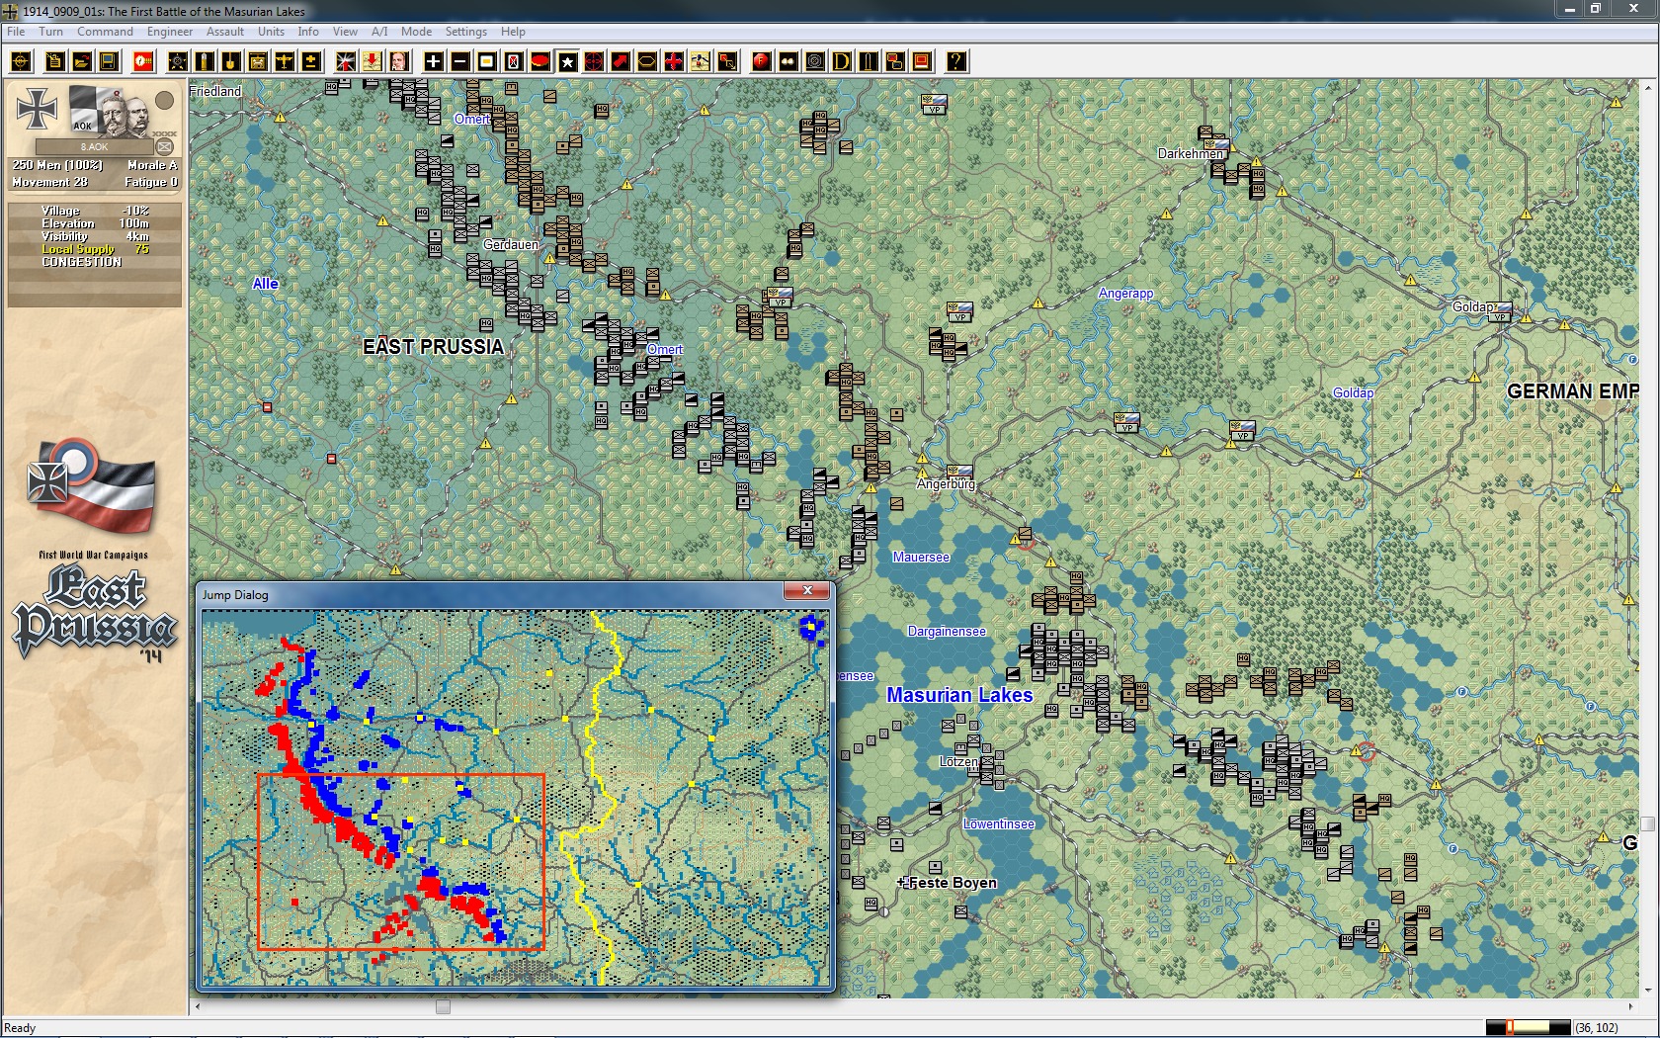Click the "EAST PRUSSIA" map label
The height and width of the screenshot is (1038, 1660).
[433, 347]
